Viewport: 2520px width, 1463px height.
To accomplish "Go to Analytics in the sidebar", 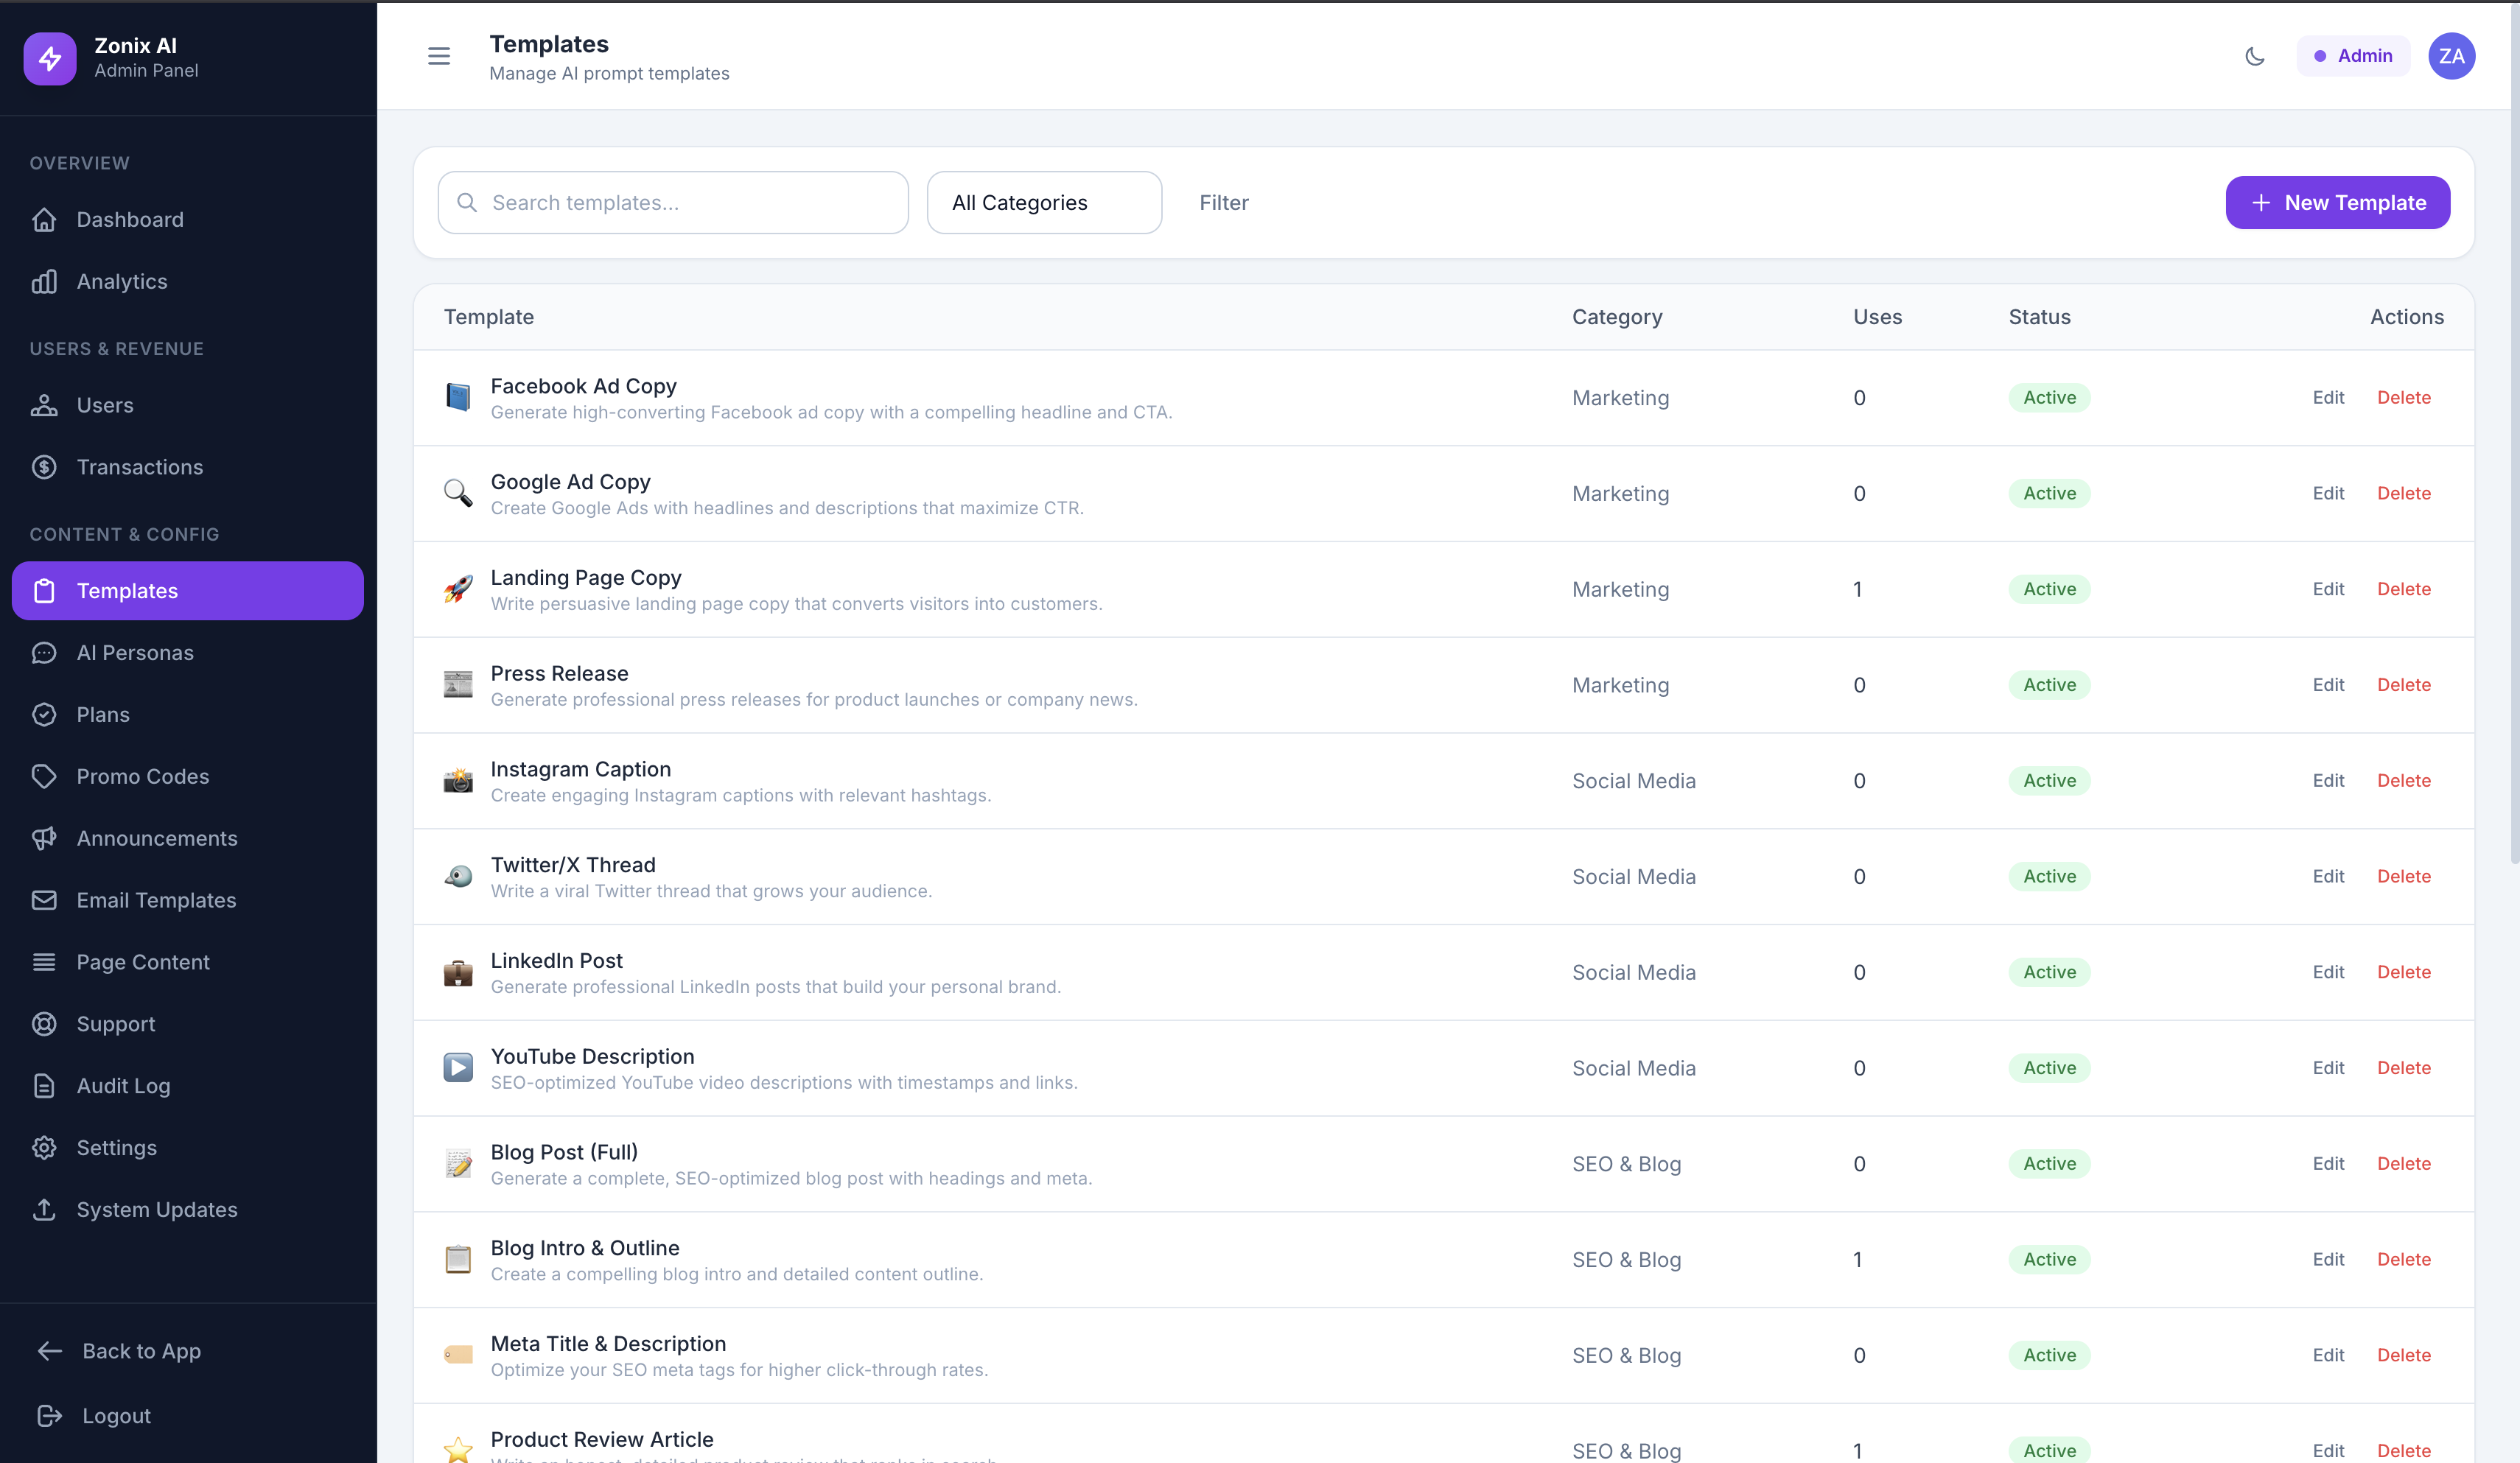I will (188, 282).
